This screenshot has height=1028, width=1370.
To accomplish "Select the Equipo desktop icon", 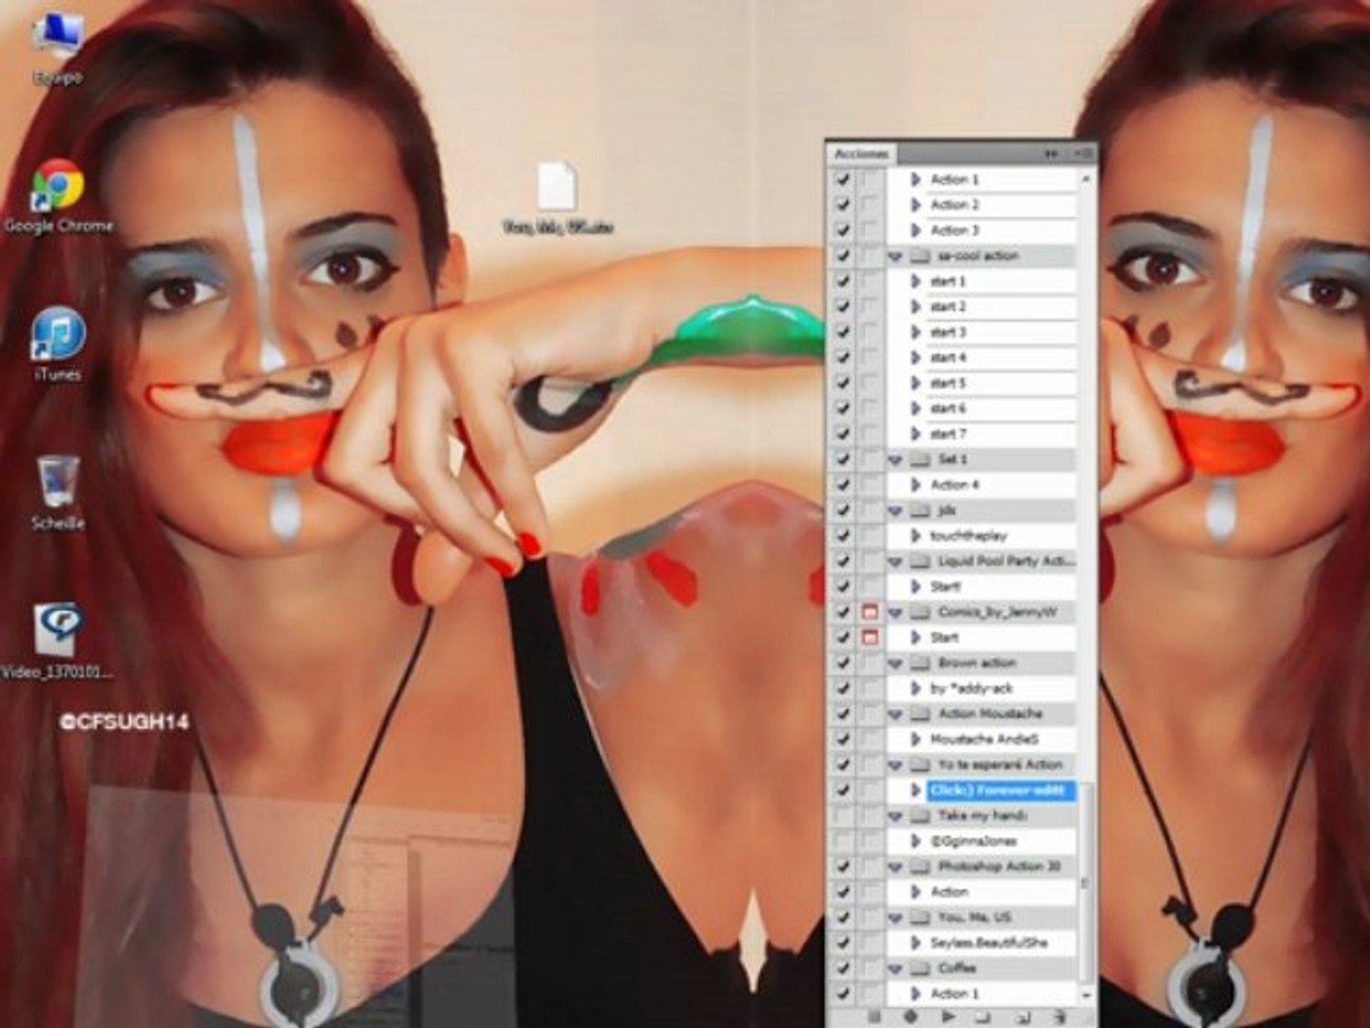I will 57,48.
